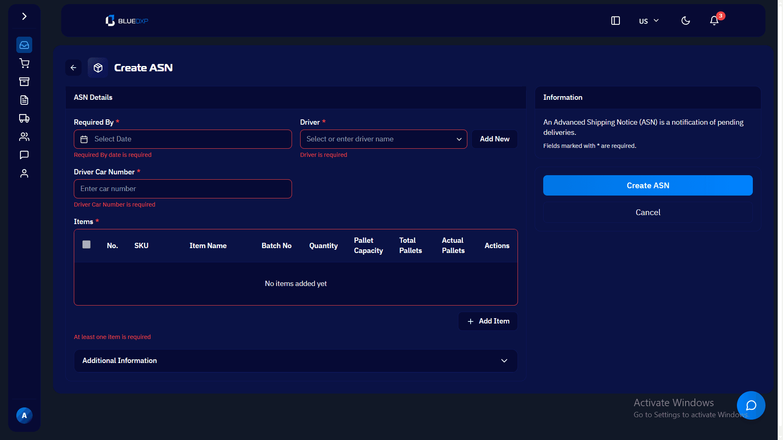Open the Inbox section in the sidebar
The image size is (783, 440).
pyautogui.click(x=24, y=45)
